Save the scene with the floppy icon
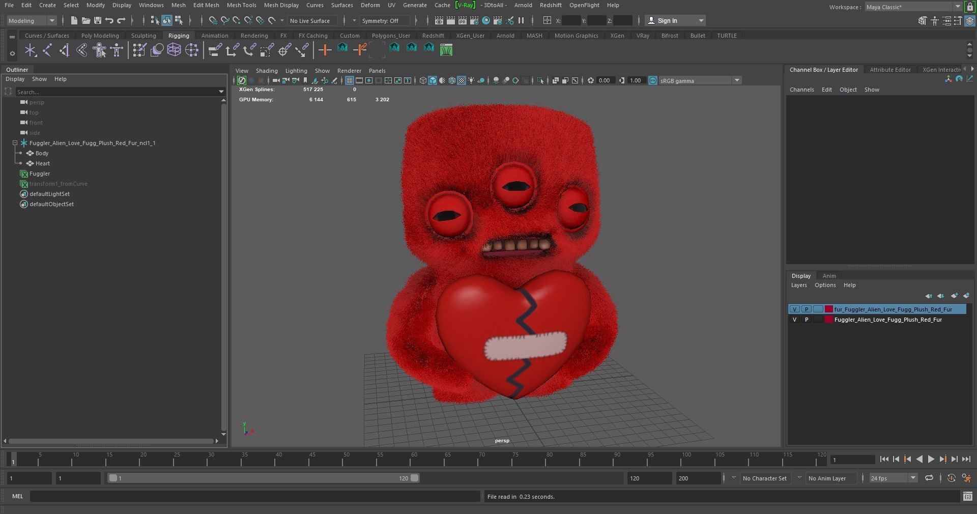 tap(98, 20)
